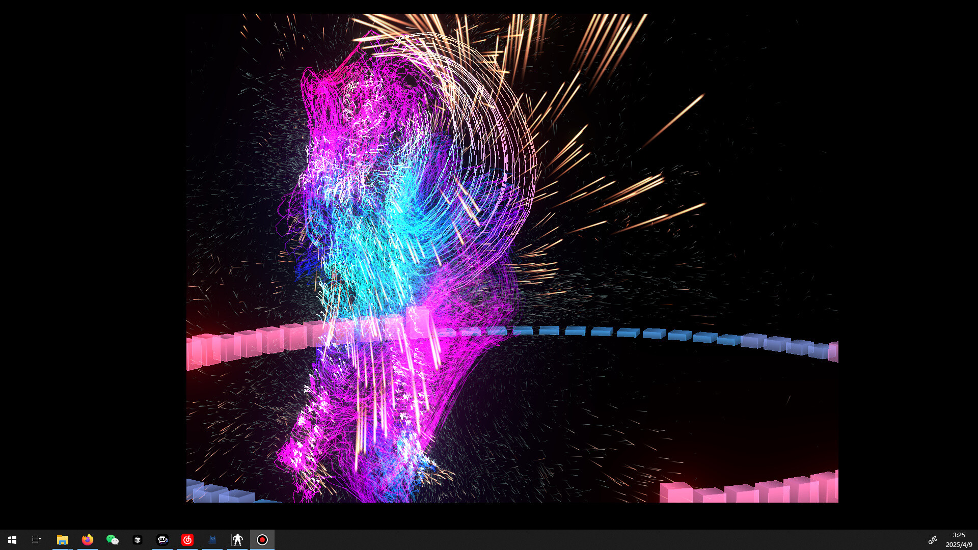Click the active red record button app
The width and height of the screenshot is (978, 550).
pyautogui.click(x=262, y=540)
